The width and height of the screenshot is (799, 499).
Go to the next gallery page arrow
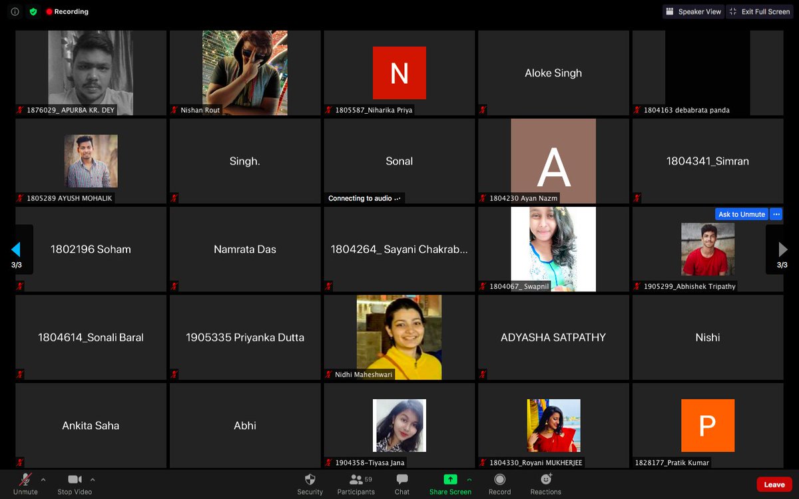[x=783, y=249]
